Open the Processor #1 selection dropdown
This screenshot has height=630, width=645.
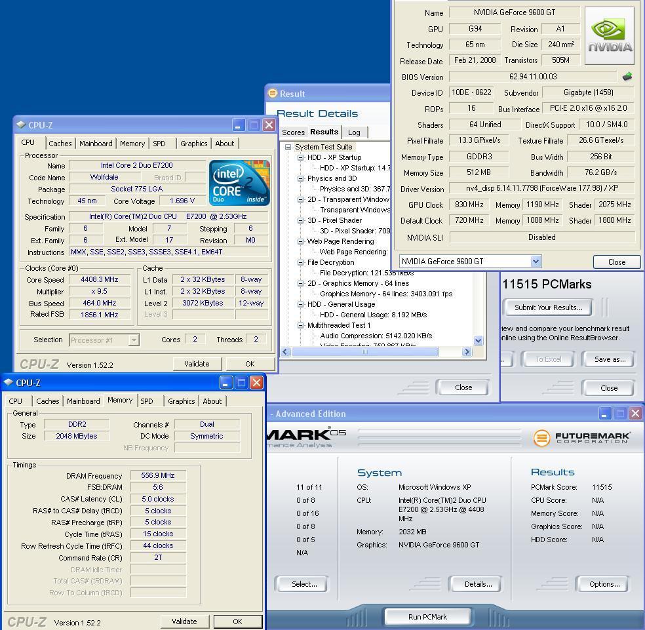coord(133,340)
